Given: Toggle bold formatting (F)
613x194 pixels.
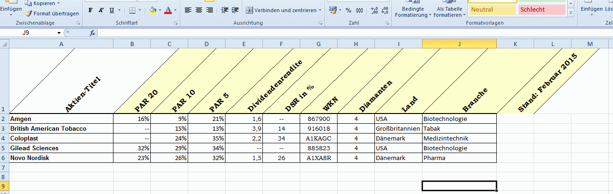Looking at the screenshot, I should (90, 10).
